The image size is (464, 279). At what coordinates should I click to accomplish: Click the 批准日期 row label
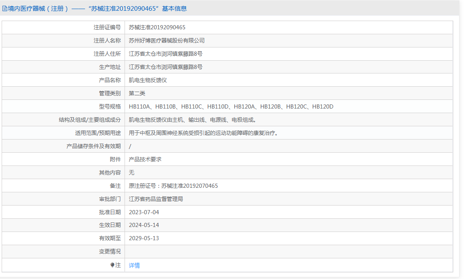110,212
